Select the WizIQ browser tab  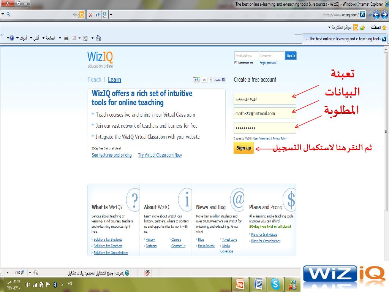pyautogui.click(x=344, y=39)
